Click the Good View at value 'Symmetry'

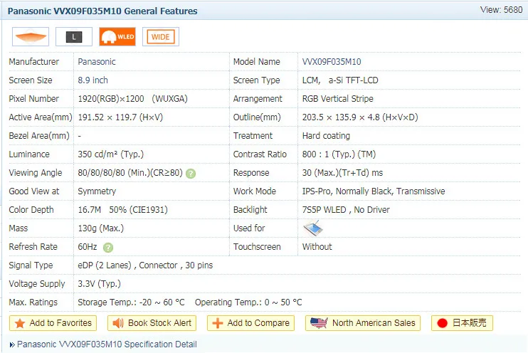(97, 191)
